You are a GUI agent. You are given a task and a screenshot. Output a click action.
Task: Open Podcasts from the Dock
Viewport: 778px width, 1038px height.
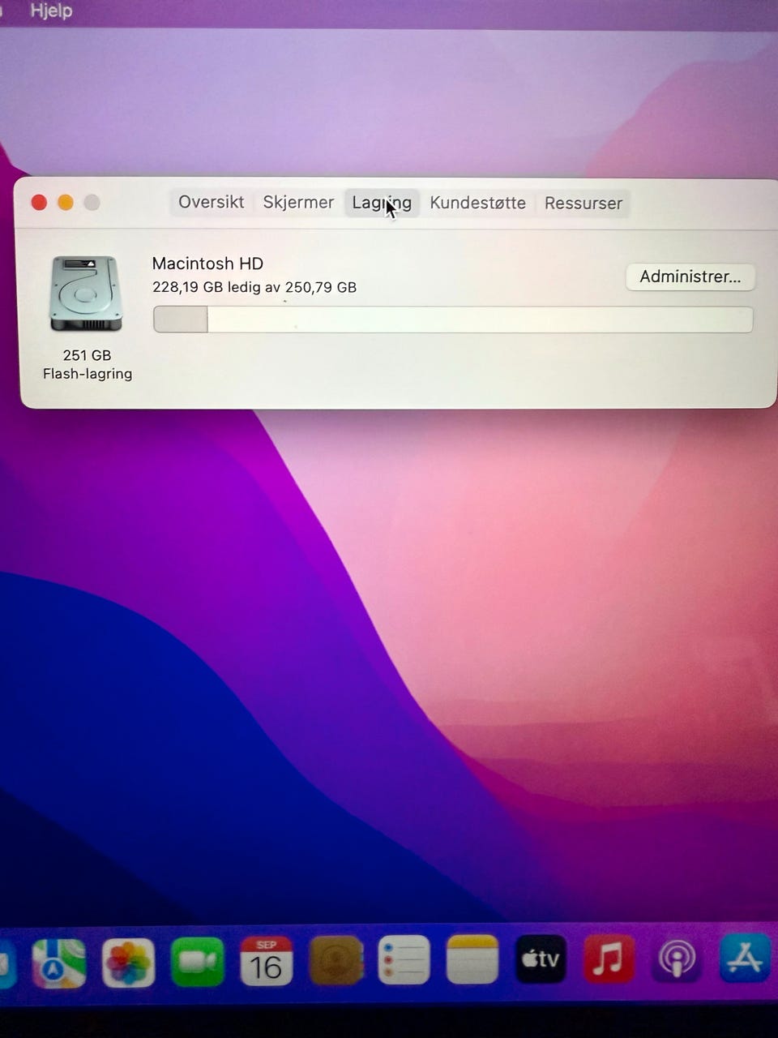pos(677,959)
